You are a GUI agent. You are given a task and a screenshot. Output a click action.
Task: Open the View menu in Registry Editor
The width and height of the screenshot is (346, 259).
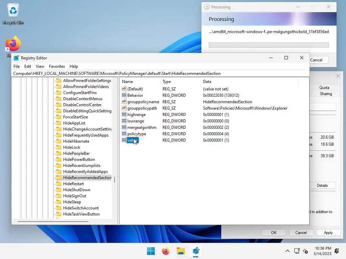coord(40,66)
